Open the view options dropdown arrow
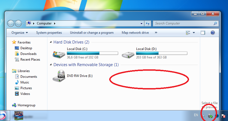228x121 pixels. pyautogui.click(x=194, y=33)
